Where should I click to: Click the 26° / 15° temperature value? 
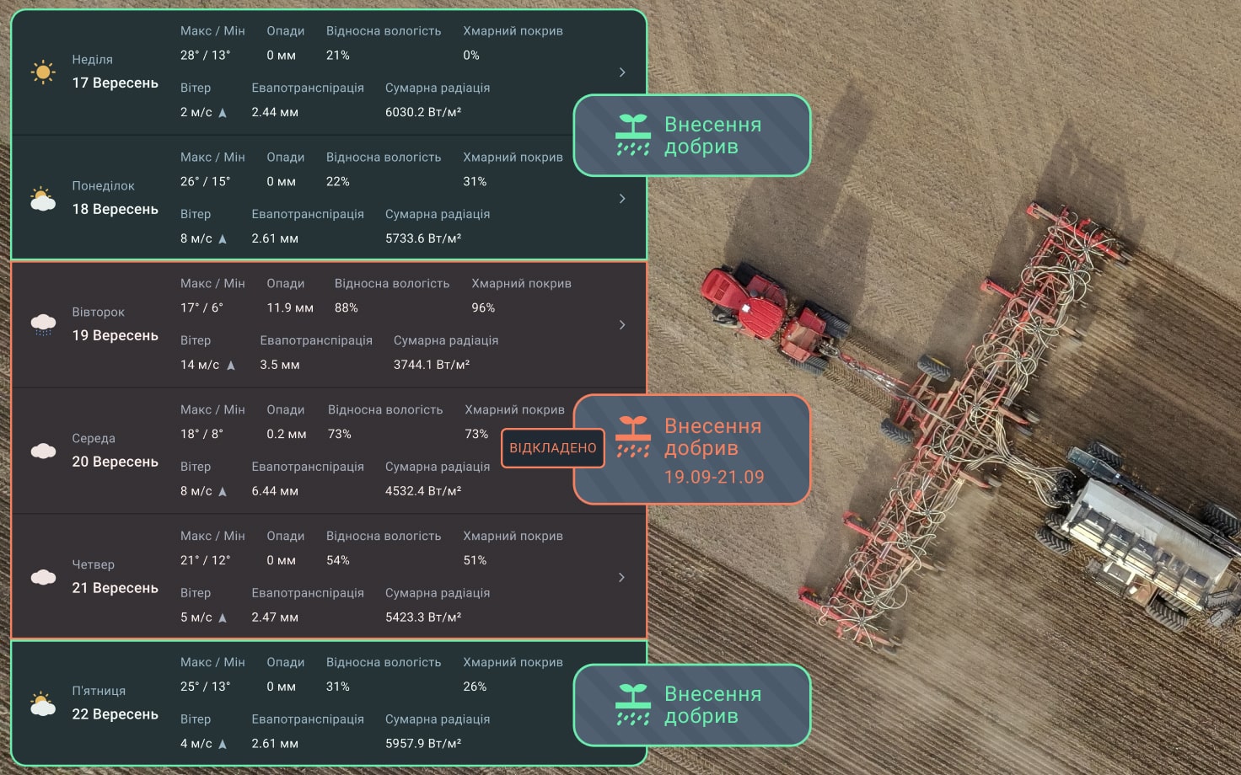point(205,182)
